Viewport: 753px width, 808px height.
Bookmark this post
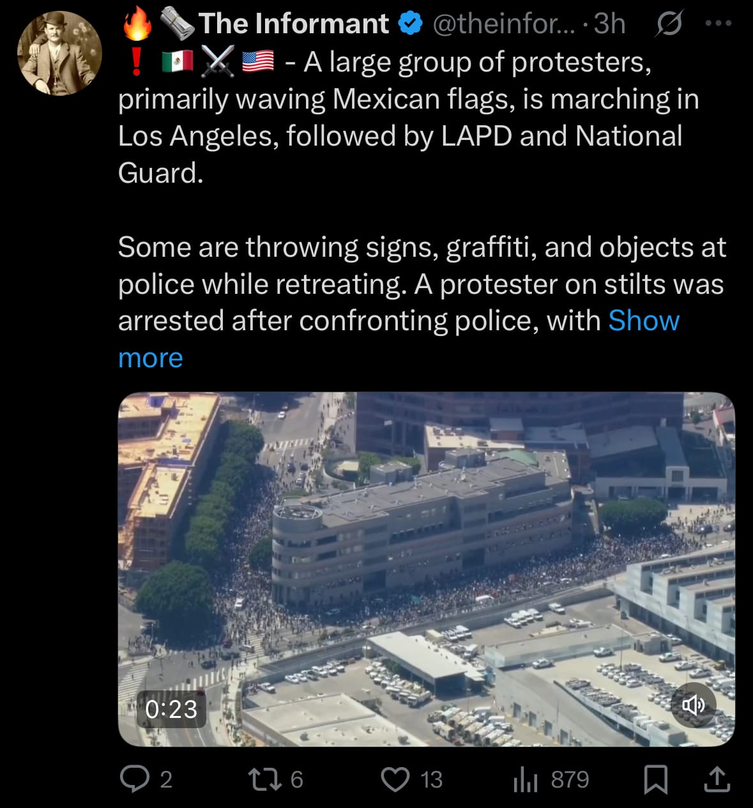[x=655, y=779]
